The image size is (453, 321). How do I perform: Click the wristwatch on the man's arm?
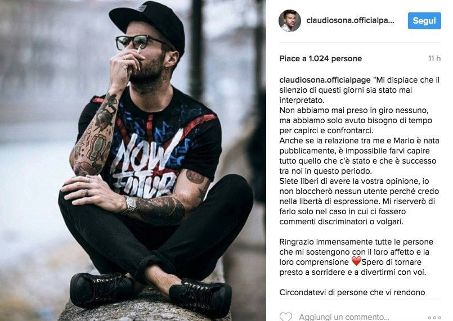130,205
